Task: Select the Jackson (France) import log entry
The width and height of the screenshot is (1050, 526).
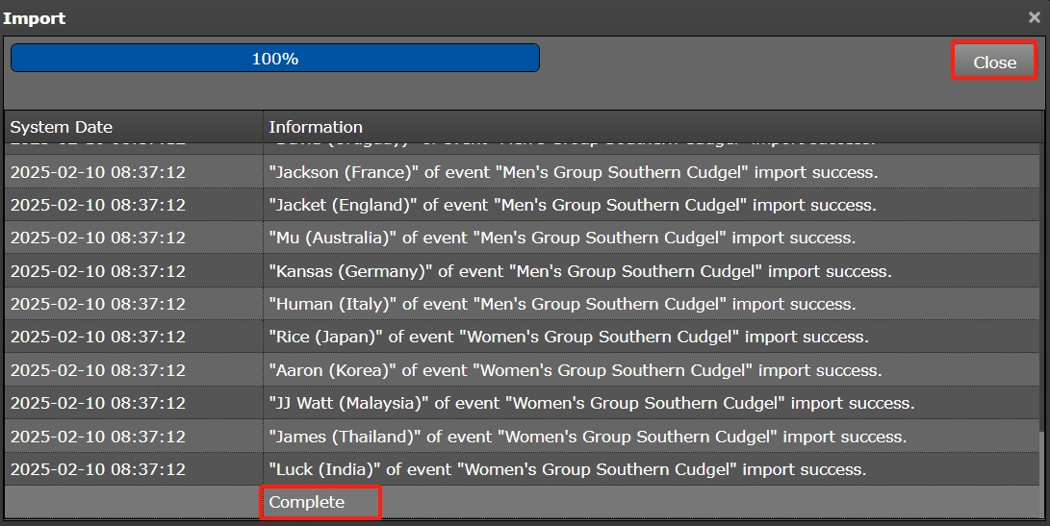Action: point(573,172)
